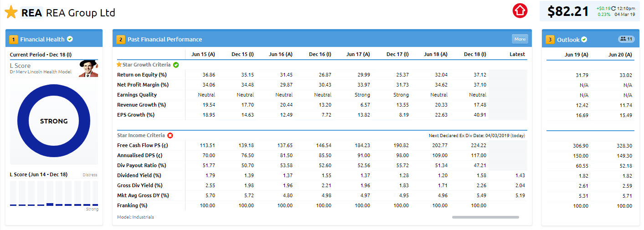Select the Jun 19 (A) Outlook column header
Screen dimensions: 644x230
pyautogui.click(x=576, y=55)
